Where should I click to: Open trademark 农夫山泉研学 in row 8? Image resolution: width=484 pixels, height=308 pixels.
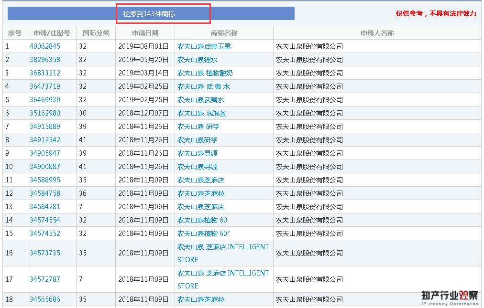(x=197, y=139)
